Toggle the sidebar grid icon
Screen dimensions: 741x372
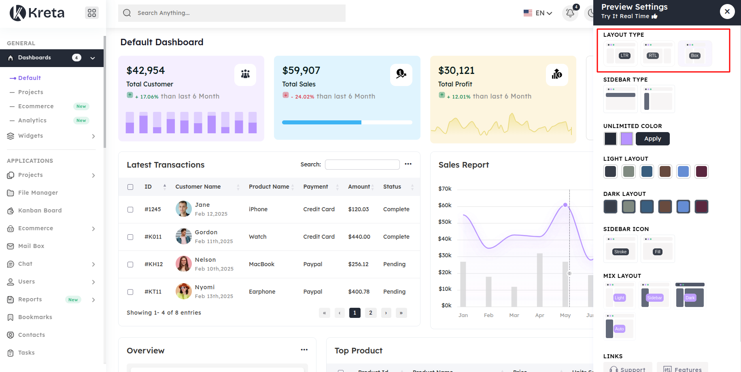pyautogui.click(x=92, y=13)
